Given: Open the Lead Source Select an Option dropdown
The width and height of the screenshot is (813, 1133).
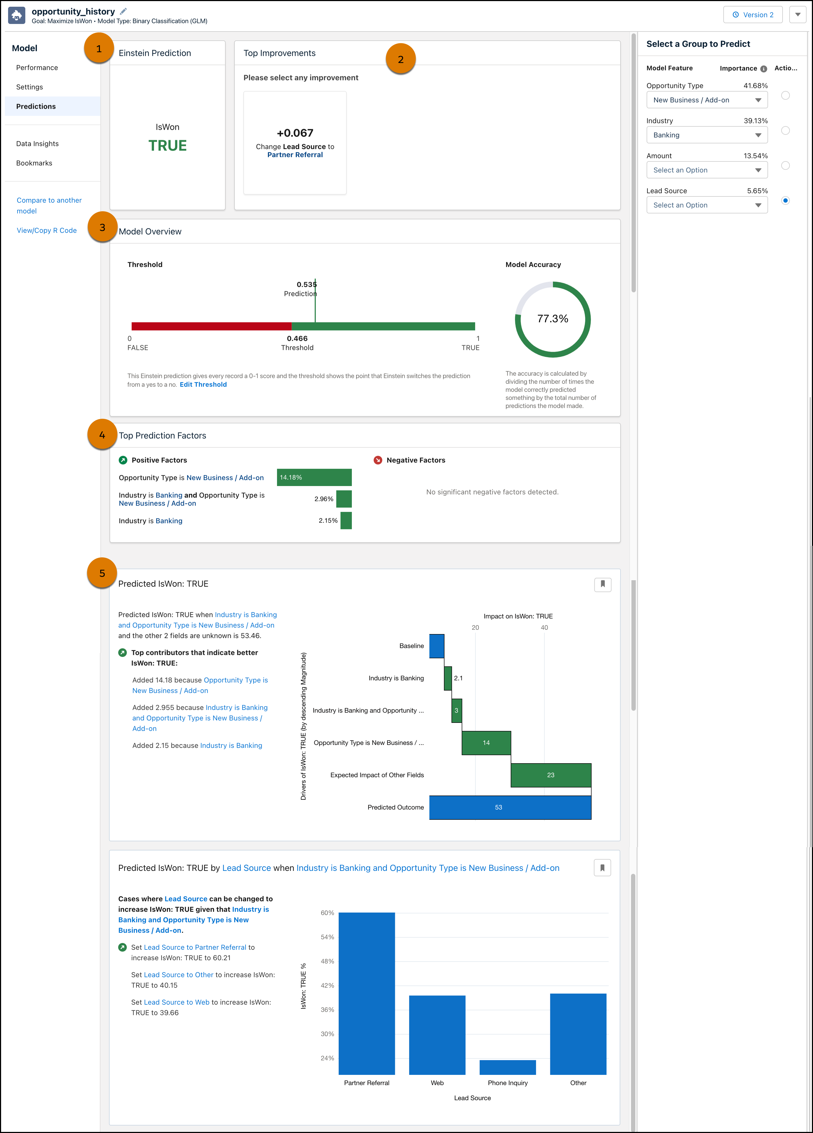Looking at the screenshot, I should click(x=707, y=205).
